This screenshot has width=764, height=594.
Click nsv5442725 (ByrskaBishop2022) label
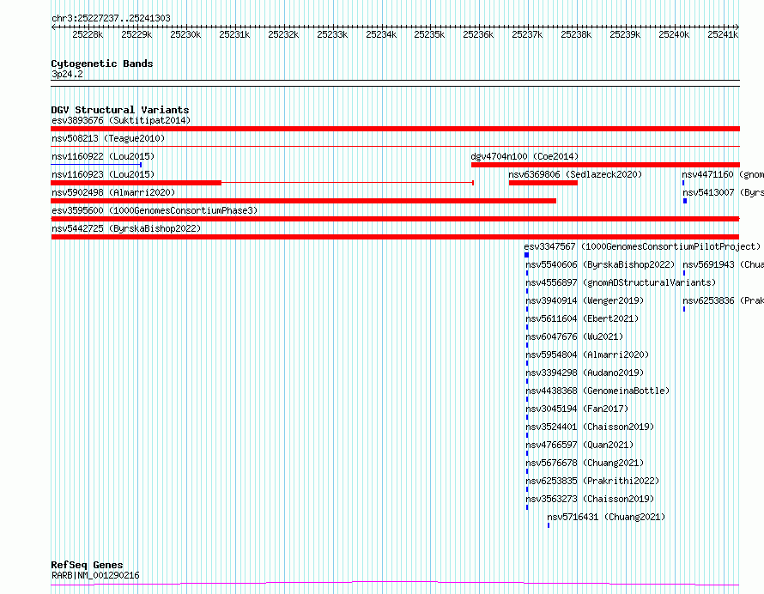[x=126, y=228]
